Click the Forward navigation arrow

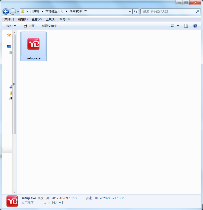pyautogui.click(x=13, y=12)
